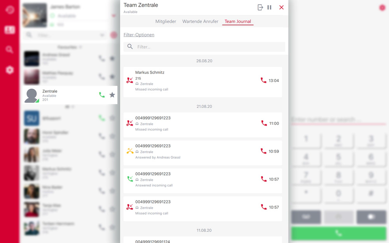Open the search icon in red sidebar

coord(10,49)
